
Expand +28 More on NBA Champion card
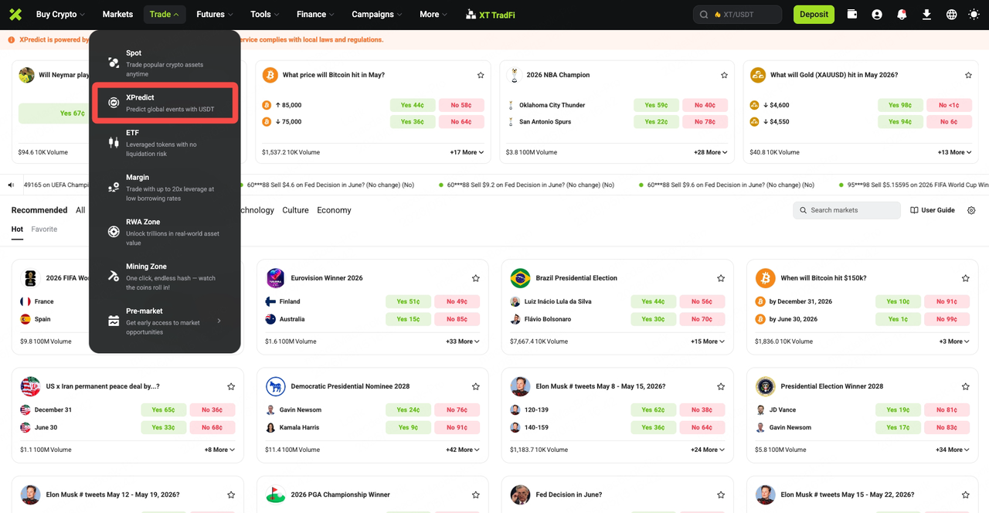[x=711, y=152]
